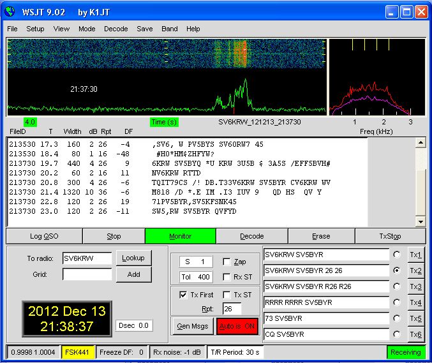Click the Stop button
The height and width of the screenshot is (363, 432).
114,236
